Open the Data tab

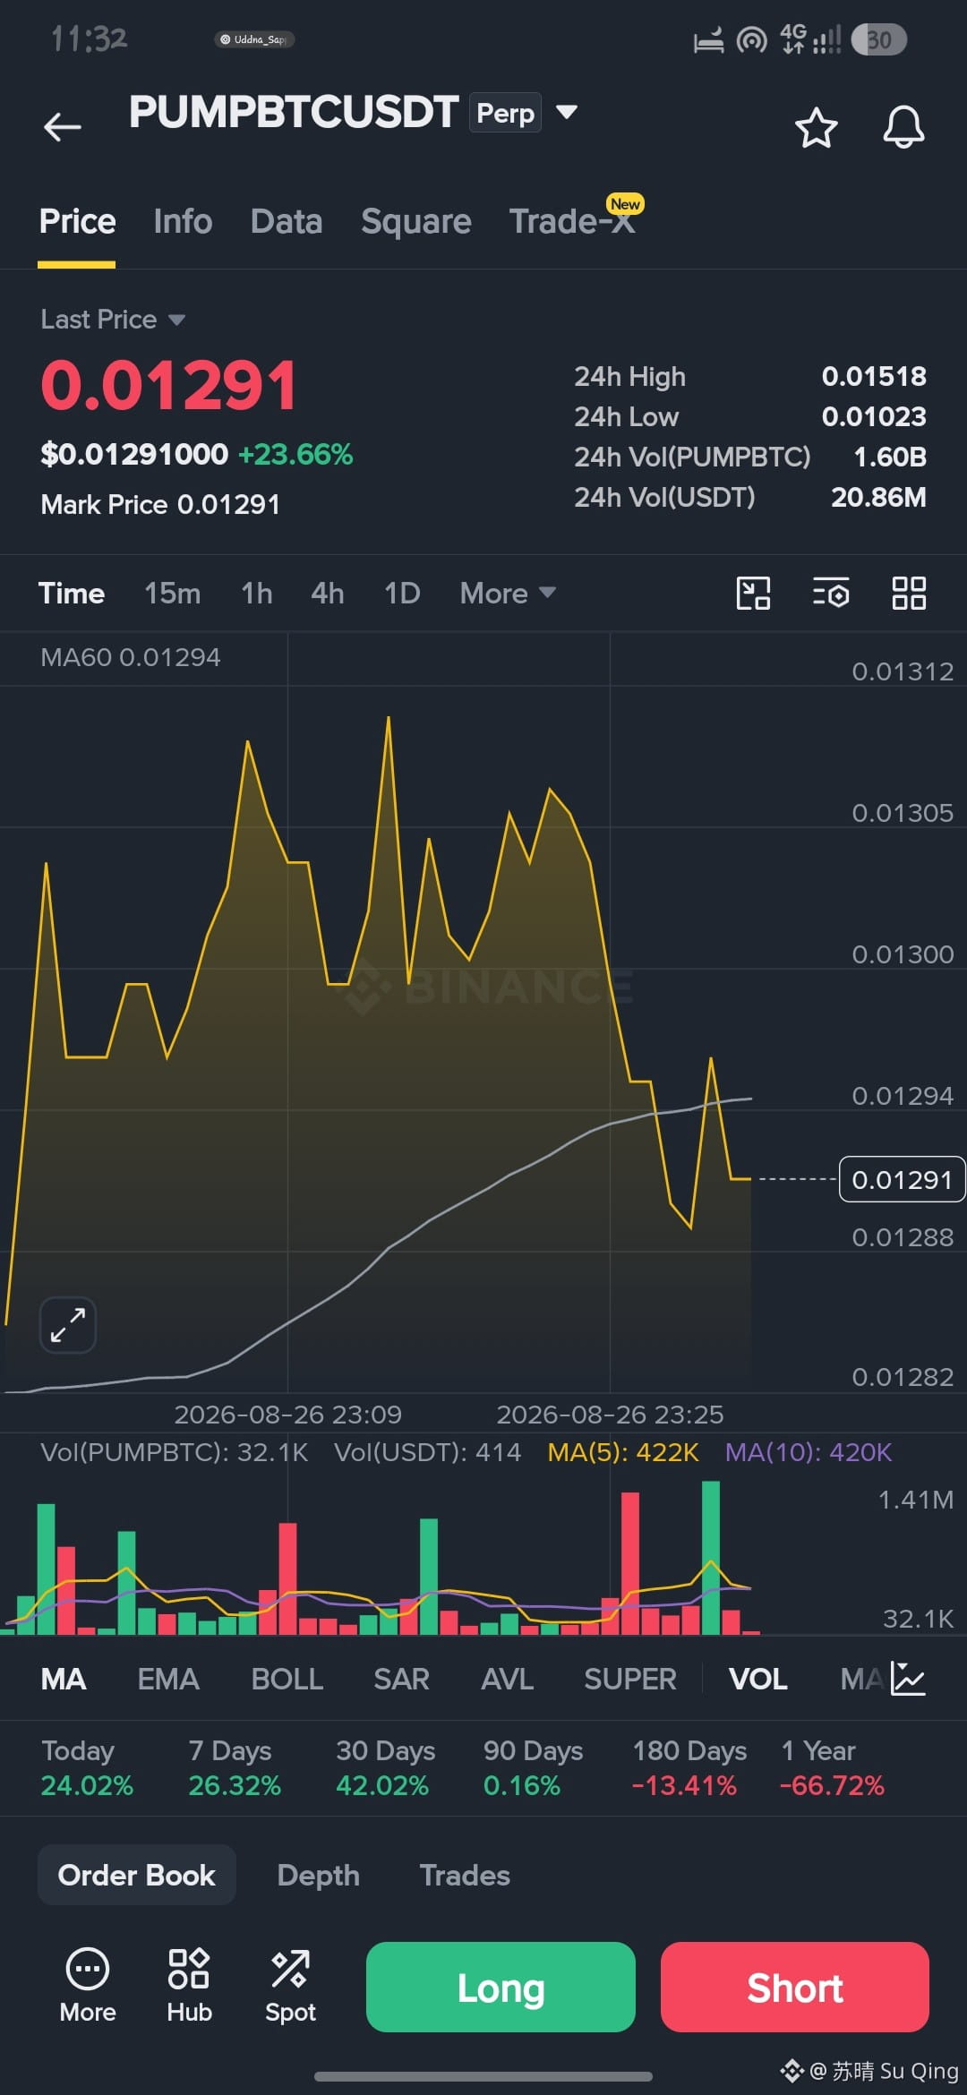point(287,221)
